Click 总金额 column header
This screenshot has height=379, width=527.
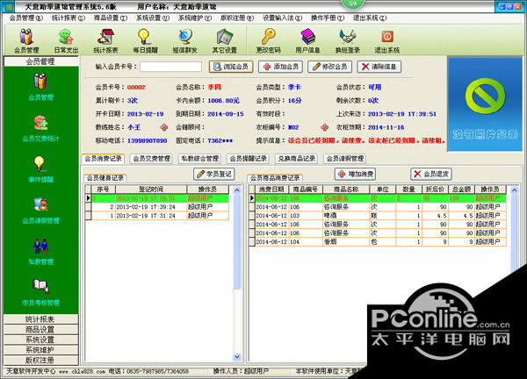(x=461, y=189)
